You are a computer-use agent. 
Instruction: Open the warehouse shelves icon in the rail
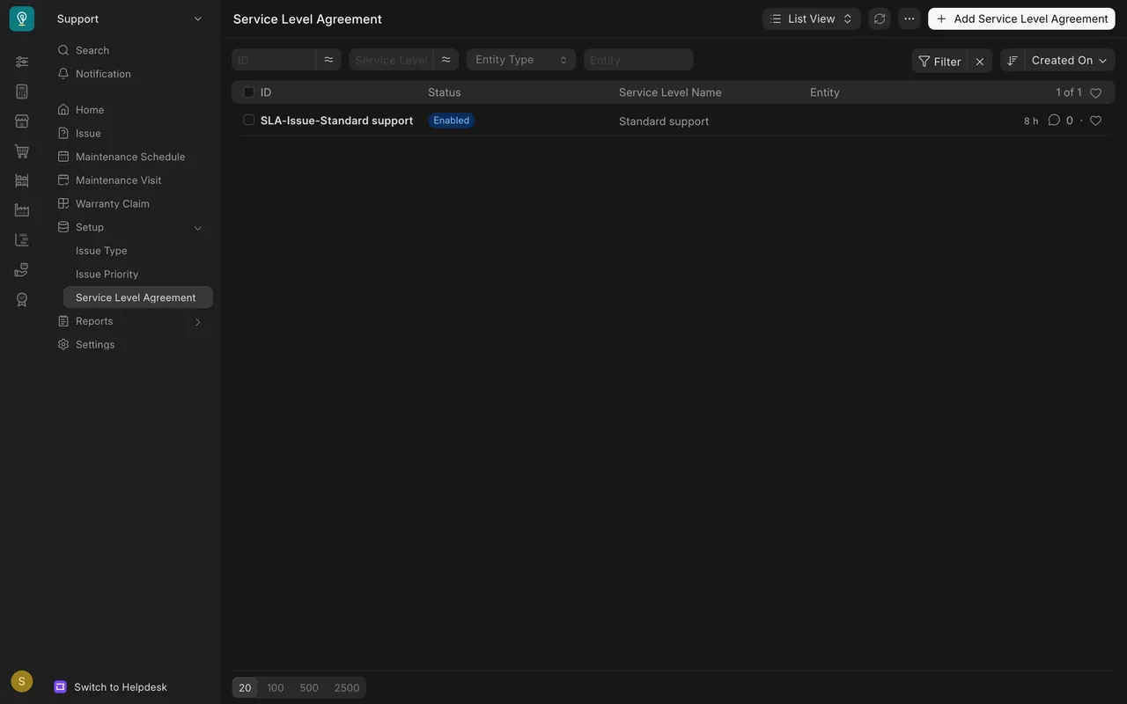(x=22, y=180)
